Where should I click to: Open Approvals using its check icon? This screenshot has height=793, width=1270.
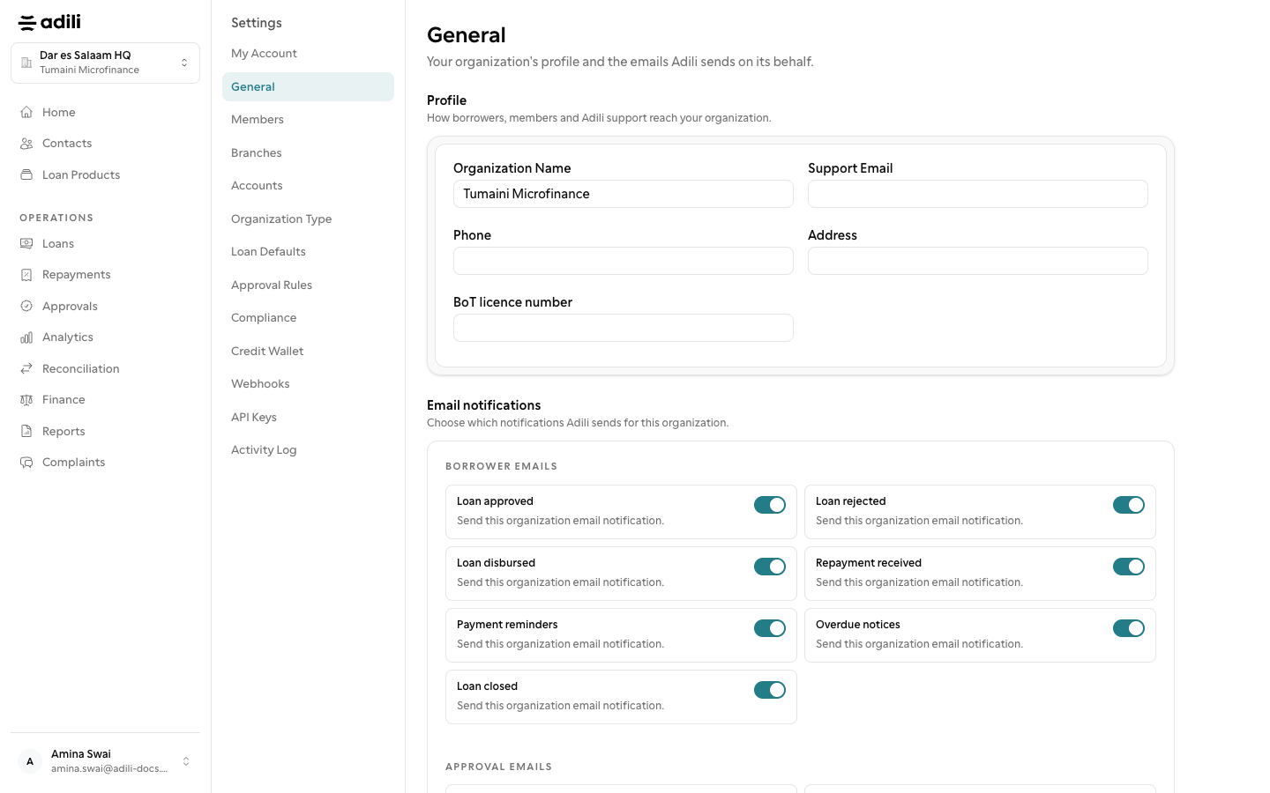[x=26, y=306]
